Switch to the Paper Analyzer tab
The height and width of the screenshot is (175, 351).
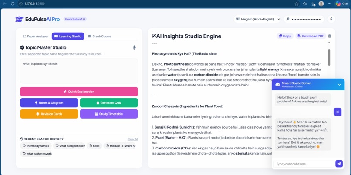click(35, 36)
